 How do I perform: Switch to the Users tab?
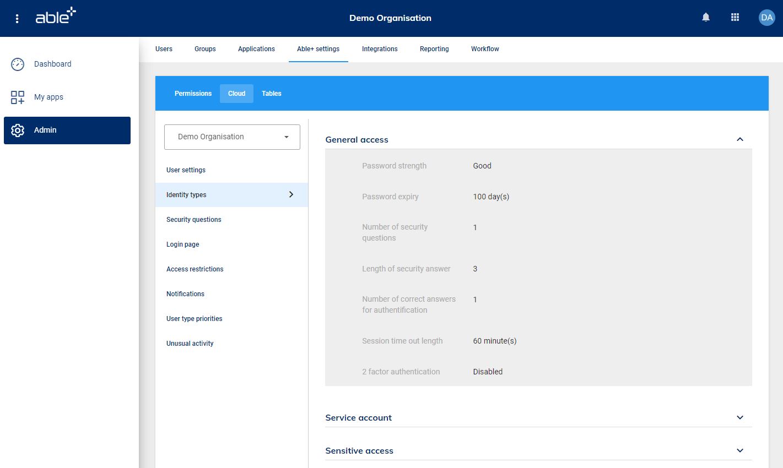click(164, 49)
